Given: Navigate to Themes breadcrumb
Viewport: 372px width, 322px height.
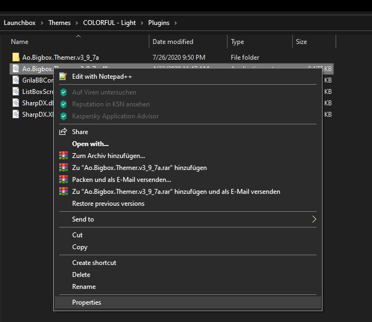Looking at the screenshot, I should click(60, 23).
